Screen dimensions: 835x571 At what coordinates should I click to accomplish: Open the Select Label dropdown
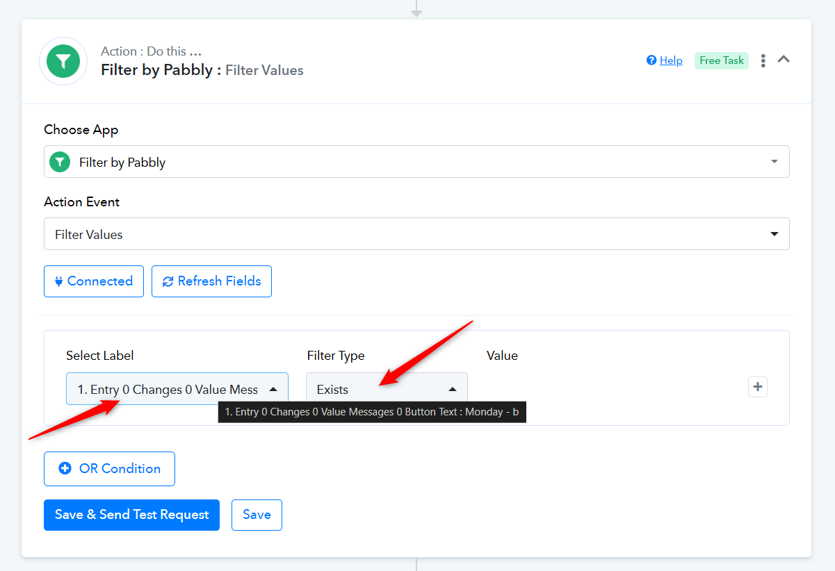click(x=177, y=389)
